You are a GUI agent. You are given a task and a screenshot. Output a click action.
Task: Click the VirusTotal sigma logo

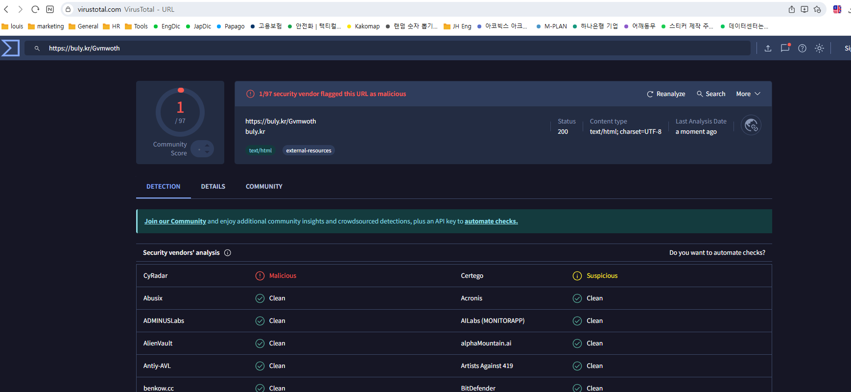[10, 48]
